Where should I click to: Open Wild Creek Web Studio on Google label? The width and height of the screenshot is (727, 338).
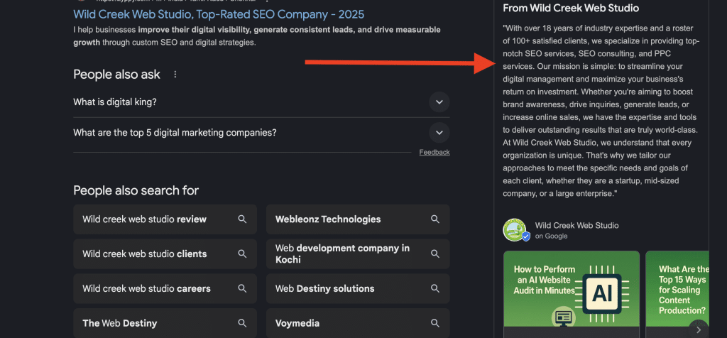[576, 231]
